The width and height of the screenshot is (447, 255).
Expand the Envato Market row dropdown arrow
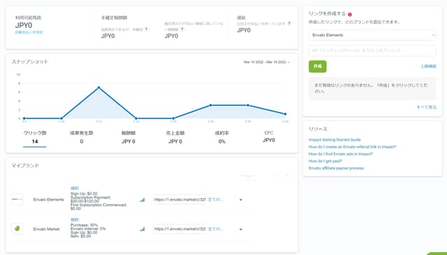pos(241,229)
